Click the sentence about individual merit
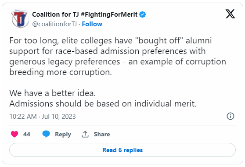 pos(103,103)
